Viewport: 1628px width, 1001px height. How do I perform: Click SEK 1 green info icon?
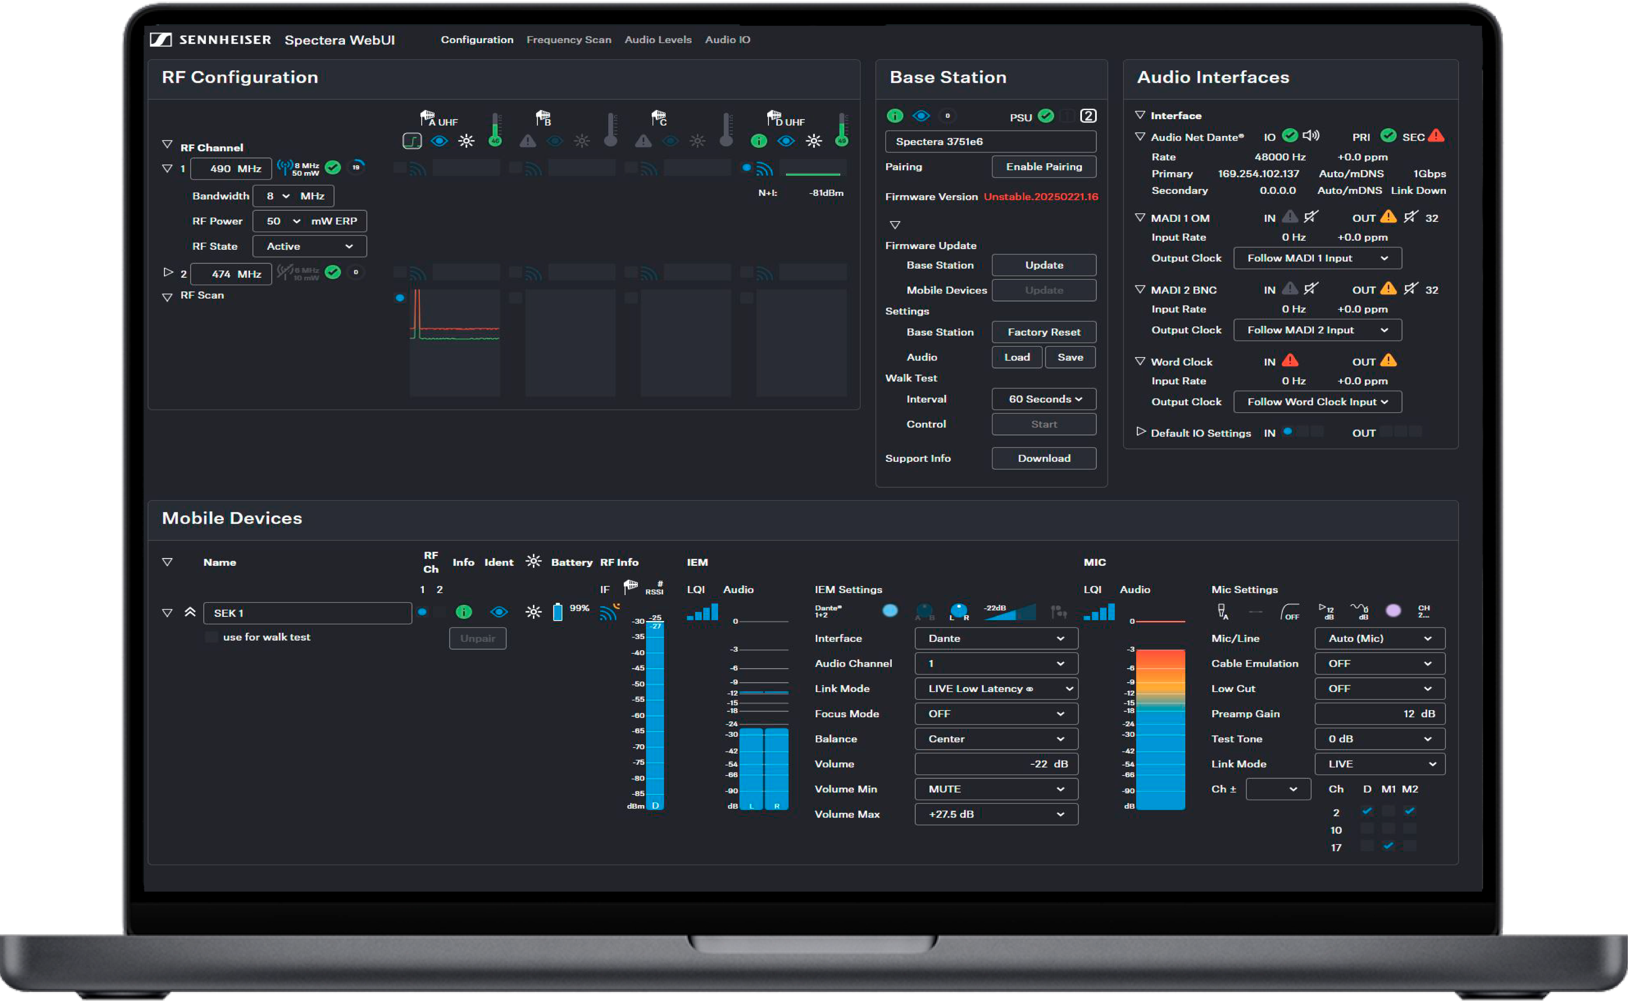464,612
